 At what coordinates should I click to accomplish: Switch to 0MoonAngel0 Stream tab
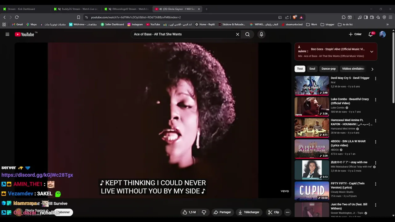point(127,9)
